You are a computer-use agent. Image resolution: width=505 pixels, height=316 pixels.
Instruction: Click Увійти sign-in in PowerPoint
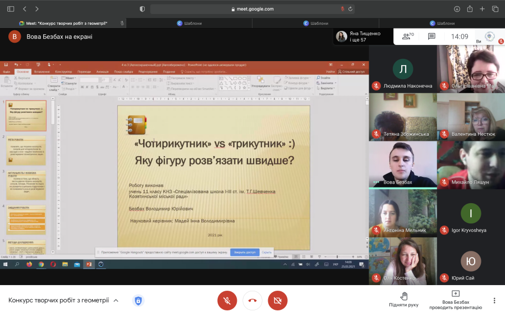[x=330, y=71]
